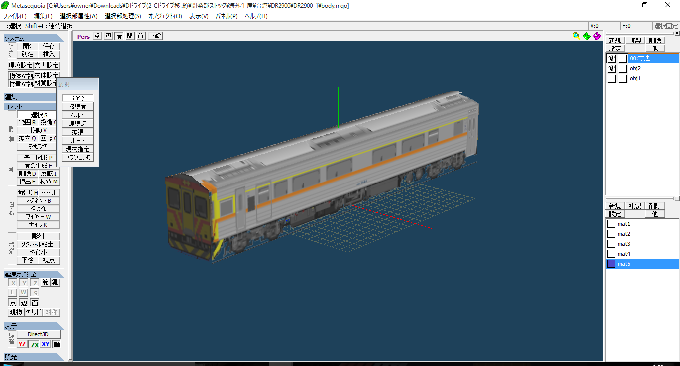
Task: Open the 選択部処理(S) menu
Action: click(123, 16)
